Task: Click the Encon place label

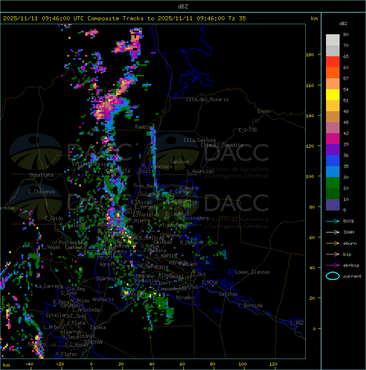Action: (x=264, y=111)
